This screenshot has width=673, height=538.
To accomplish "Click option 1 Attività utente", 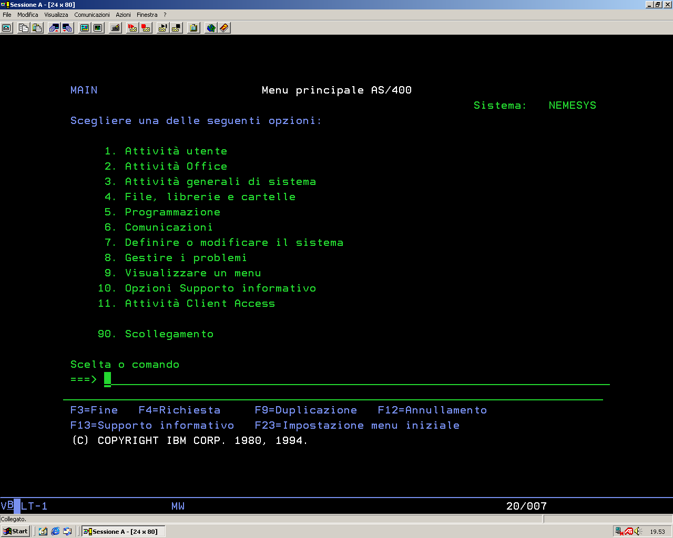I will point(166,151).
